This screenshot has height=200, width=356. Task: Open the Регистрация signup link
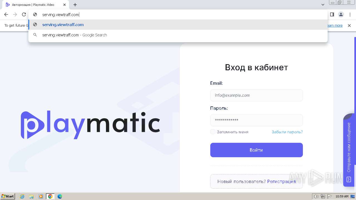pyautogui.click(x=281, y=182)
